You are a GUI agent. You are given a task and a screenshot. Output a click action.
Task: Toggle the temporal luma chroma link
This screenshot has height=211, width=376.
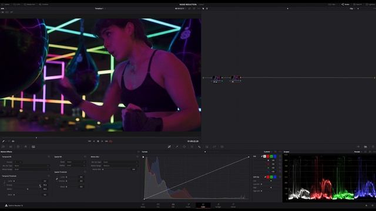[4, 183]
